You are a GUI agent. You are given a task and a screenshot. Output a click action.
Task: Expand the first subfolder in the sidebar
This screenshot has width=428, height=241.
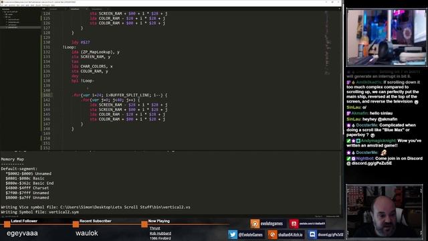click(5, 14)
